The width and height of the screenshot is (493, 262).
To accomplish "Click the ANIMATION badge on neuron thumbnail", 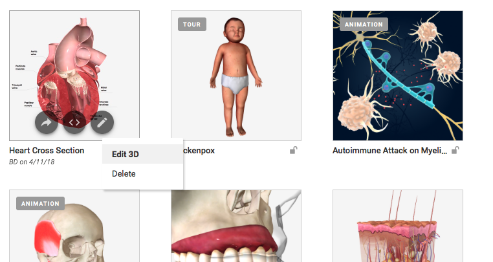I will click(364, 24).
